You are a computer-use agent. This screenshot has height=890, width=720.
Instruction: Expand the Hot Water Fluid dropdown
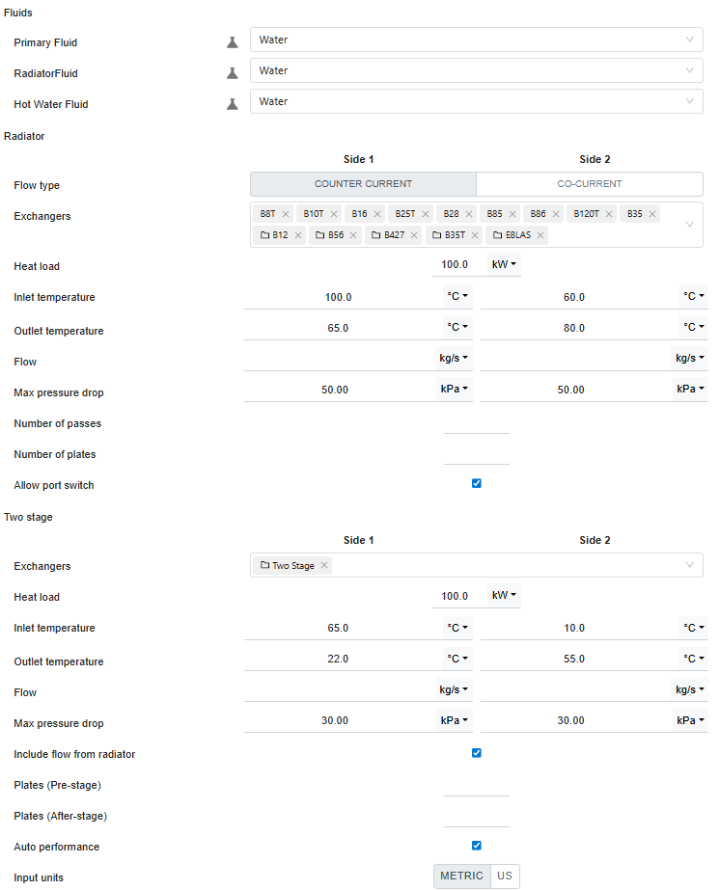476,101
